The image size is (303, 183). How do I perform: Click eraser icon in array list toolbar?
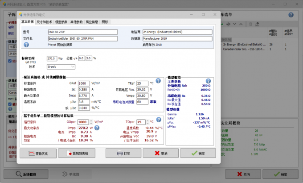pyautogui.click(x=257, y=24)
